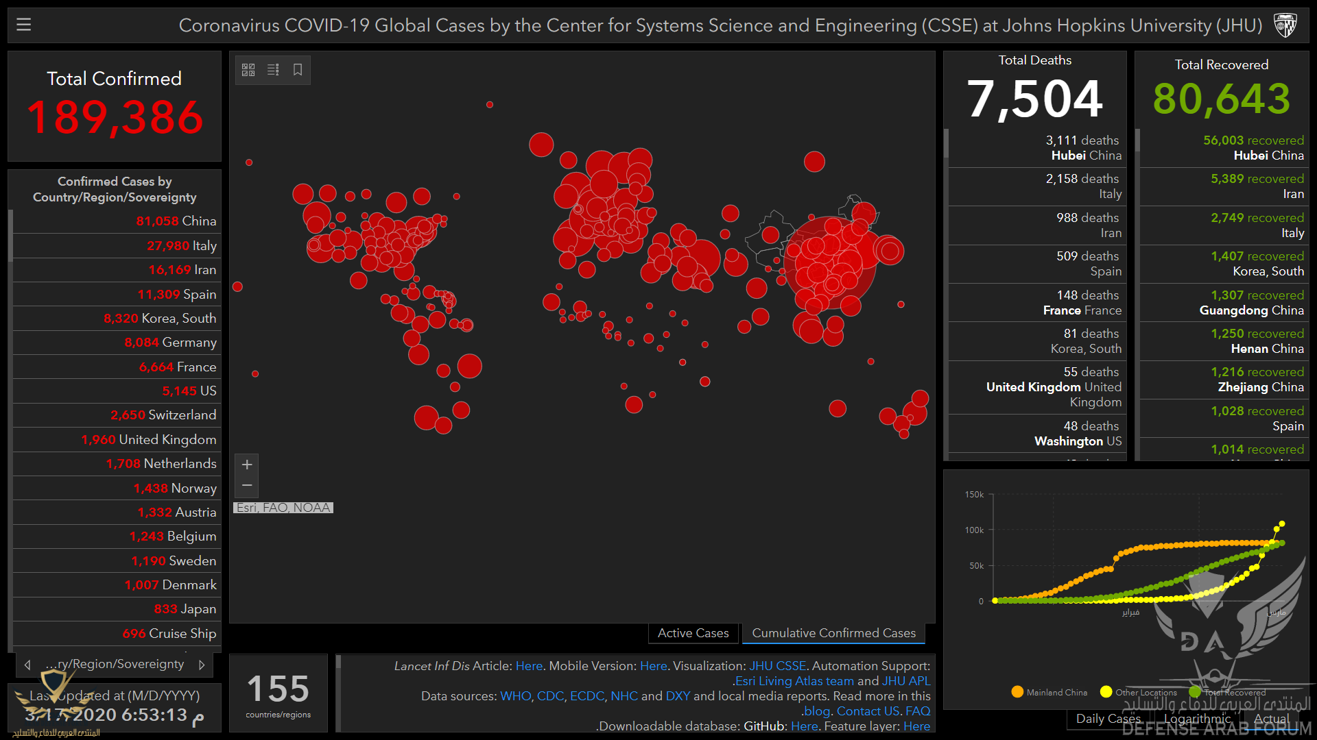
Task: Open the FAQ link
Action: [918, 711]
